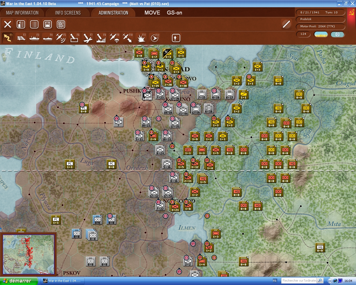Click the démarrer Start button
The image size is (356, 285).
point(19,281)
